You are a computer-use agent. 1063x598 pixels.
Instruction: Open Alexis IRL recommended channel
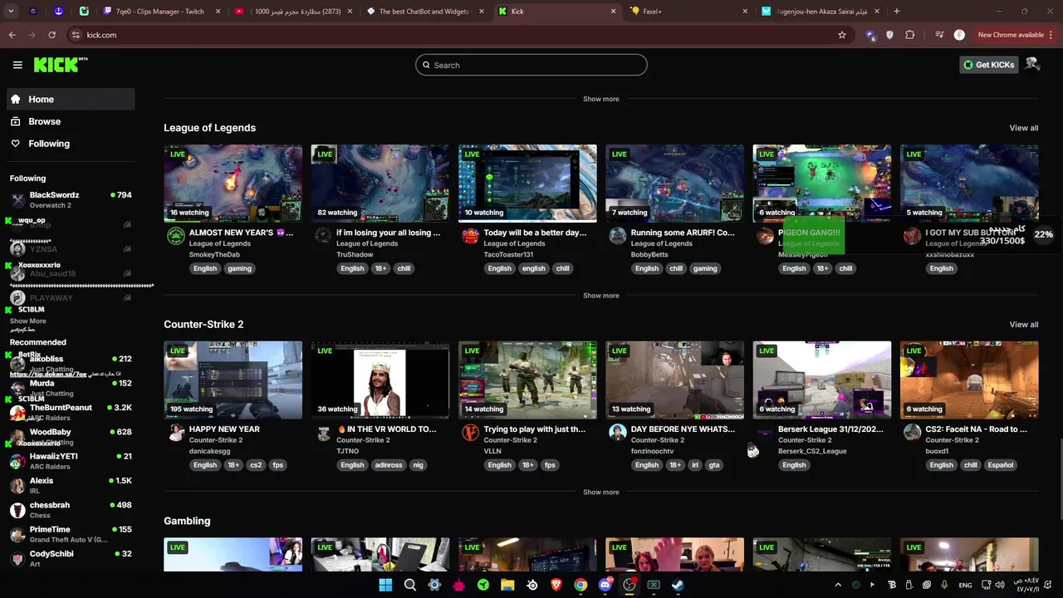point(71,485)
